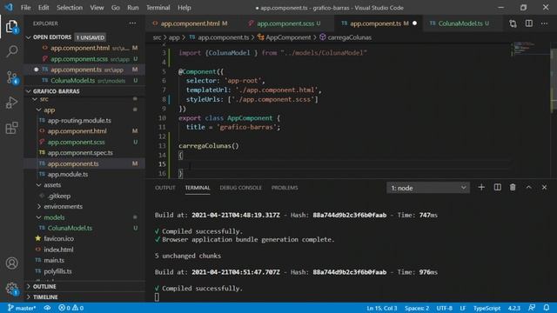Open editor more actions ellipsis
Viewport: 557px width, 313px height.
click(544, 23)
